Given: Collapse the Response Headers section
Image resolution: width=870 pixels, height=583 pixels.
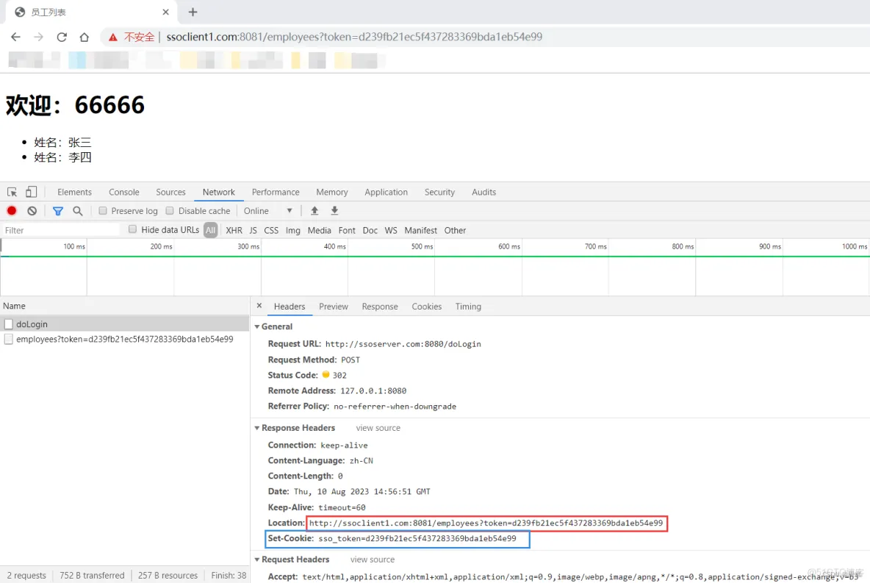Looking at the screenshot, I should [257, 428].
